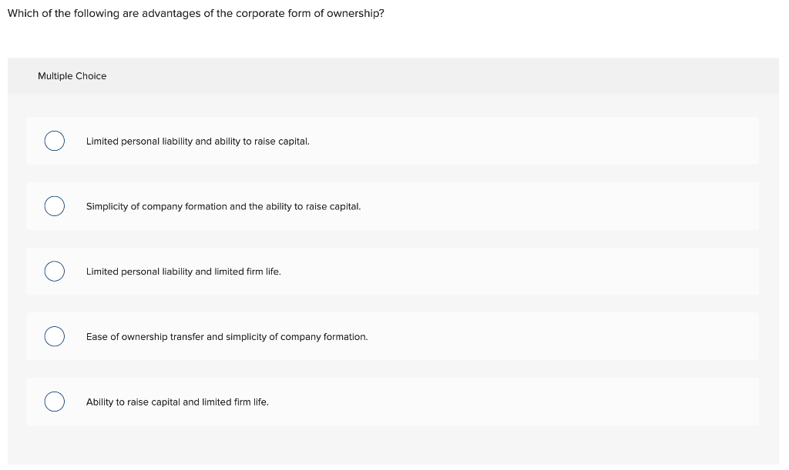The height and width of the screenshot is (470, 789).
Task: Click empty panel area below the last answer
Action: click(x=392, y=445)
